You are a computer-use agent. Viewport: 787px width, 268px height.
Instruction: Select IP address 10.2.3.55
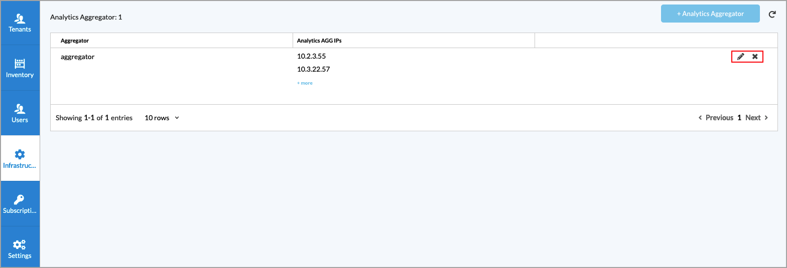pyautogui.click(x=311, y=56)
